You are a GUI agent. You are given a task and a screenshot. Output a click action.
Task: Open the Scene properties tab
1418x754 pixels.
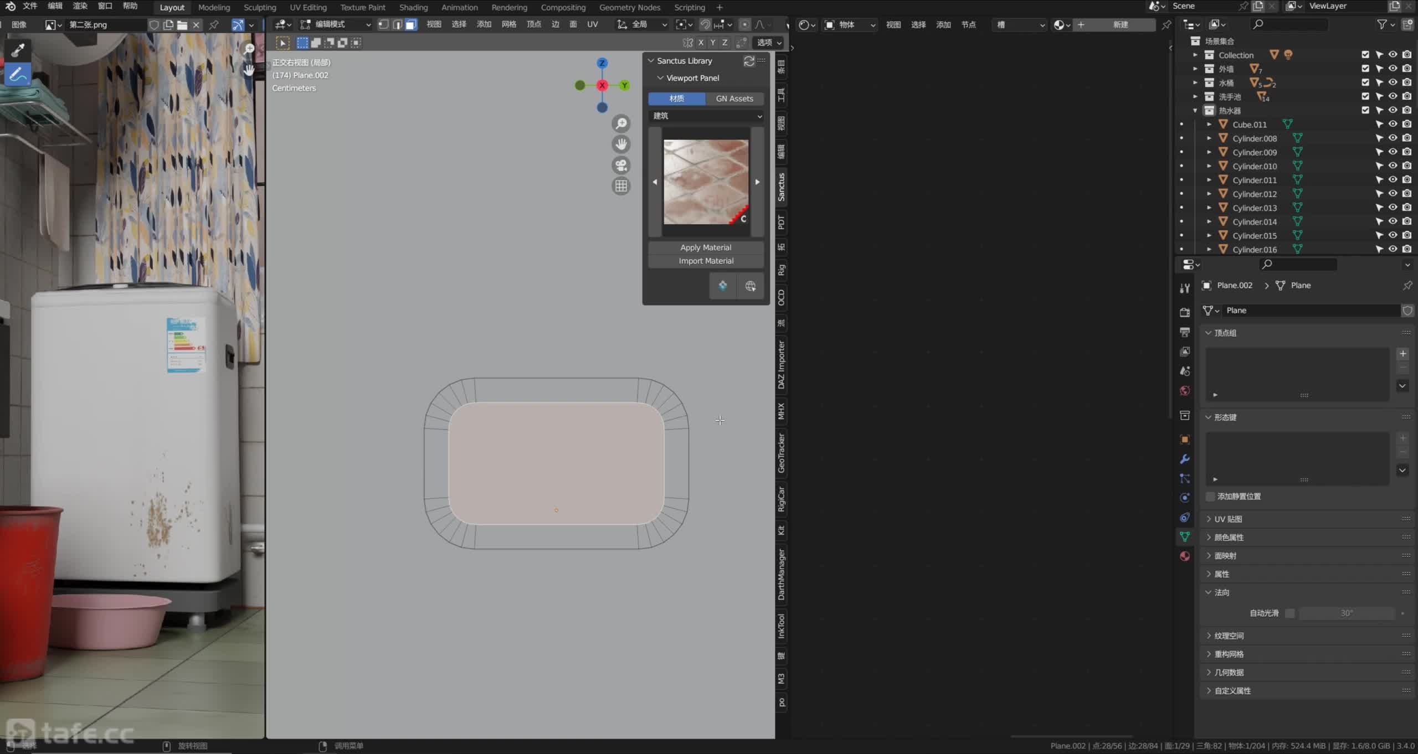(x=1185, y=371)
